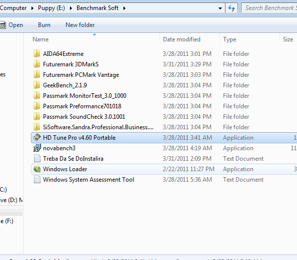Click the Open button's application icon
Viewport: 297px width, 260px height.
(x=2, y=25)
